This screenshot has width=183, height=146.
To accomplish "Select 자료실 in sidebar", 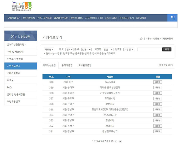I will (21, 80).
